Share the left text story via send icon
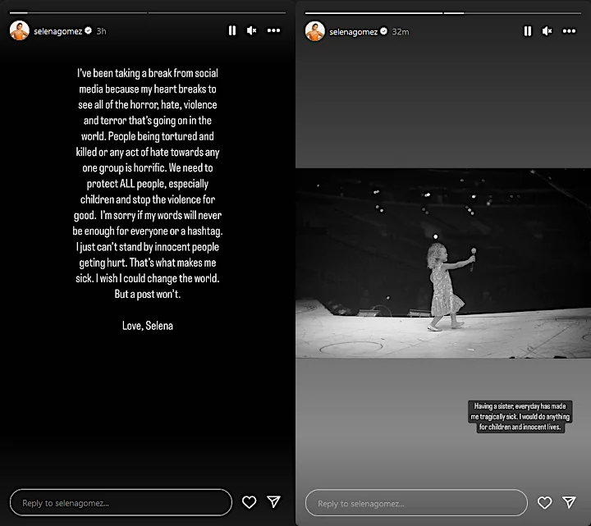591x526 pixels. (x=273, y=501)
